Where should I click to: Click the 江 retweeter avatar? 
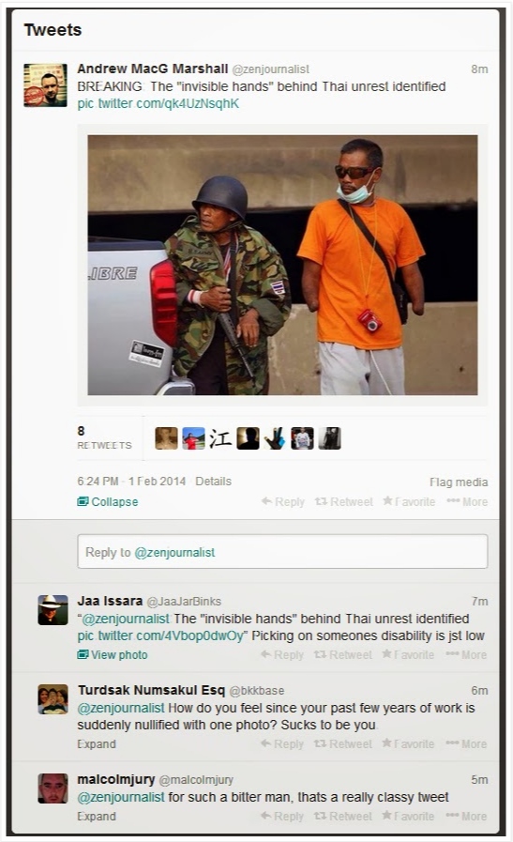220,438
